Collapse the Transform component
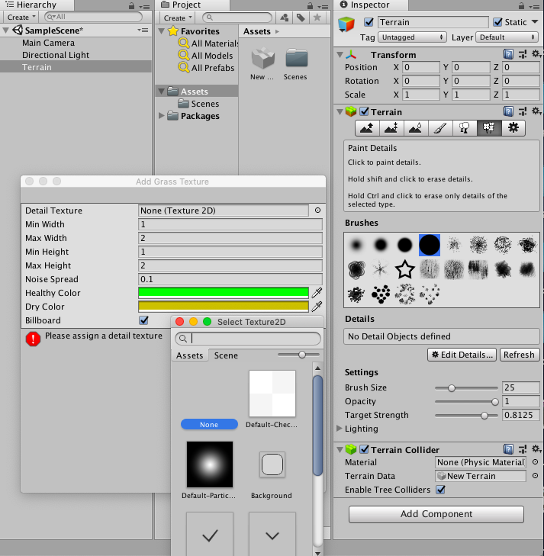This screenshot has height=556, width=544. point(340,55)
